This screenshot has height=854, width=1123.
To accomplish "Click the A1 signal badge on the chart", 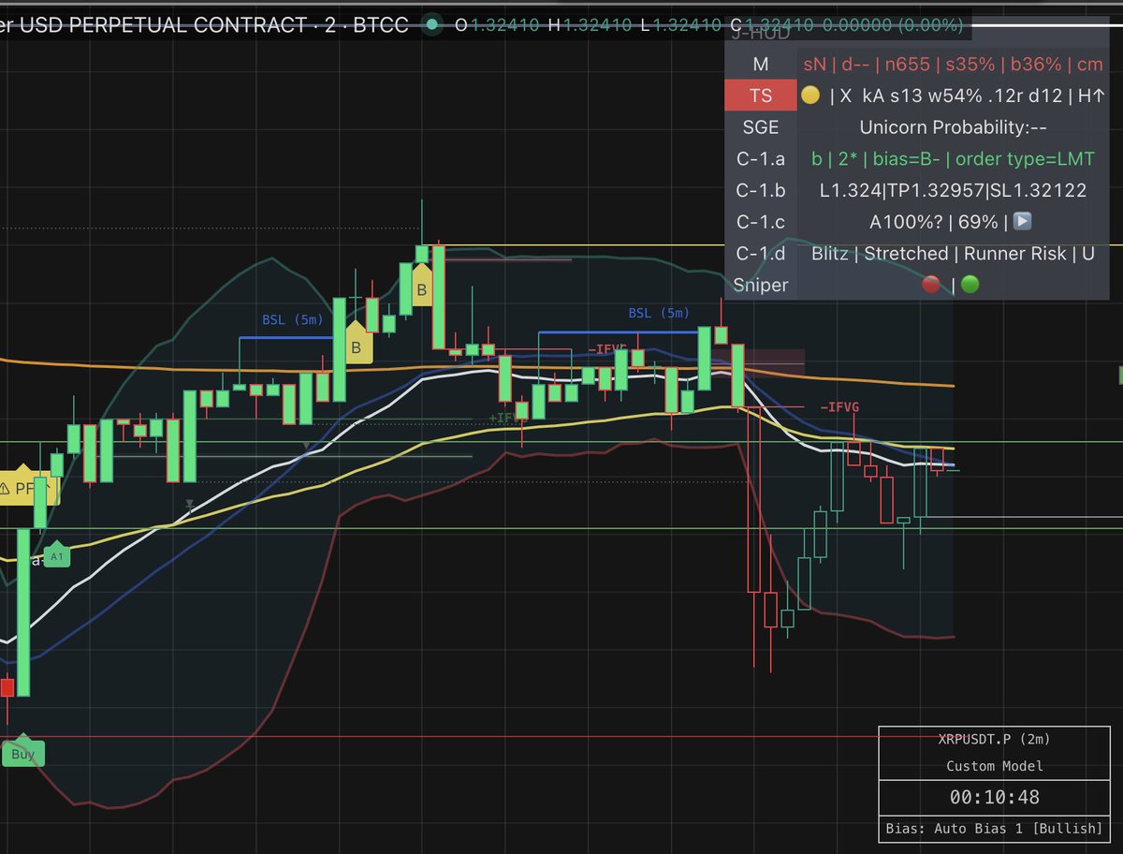I will click(x=56, y=555).
